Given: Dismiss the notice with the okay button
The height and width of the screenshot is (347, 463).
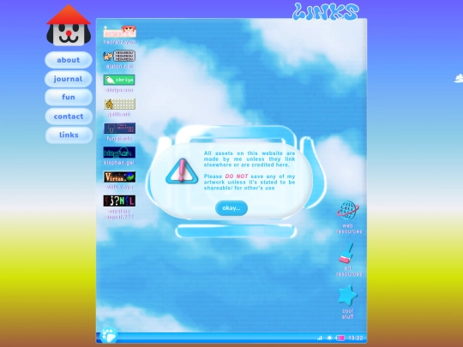Looking at the screenshot, I should point(231,208).
